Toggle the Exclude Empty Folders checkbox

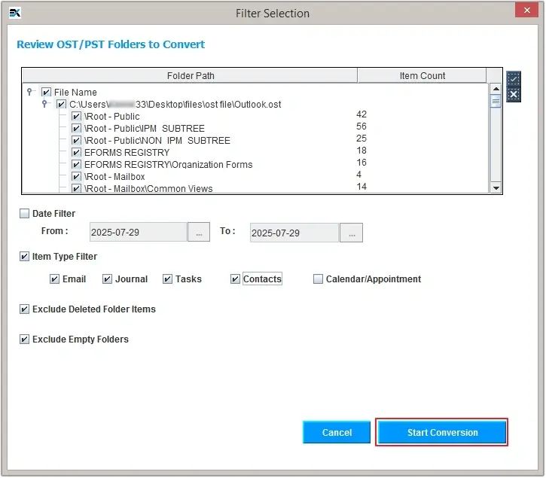click(25, 339)
